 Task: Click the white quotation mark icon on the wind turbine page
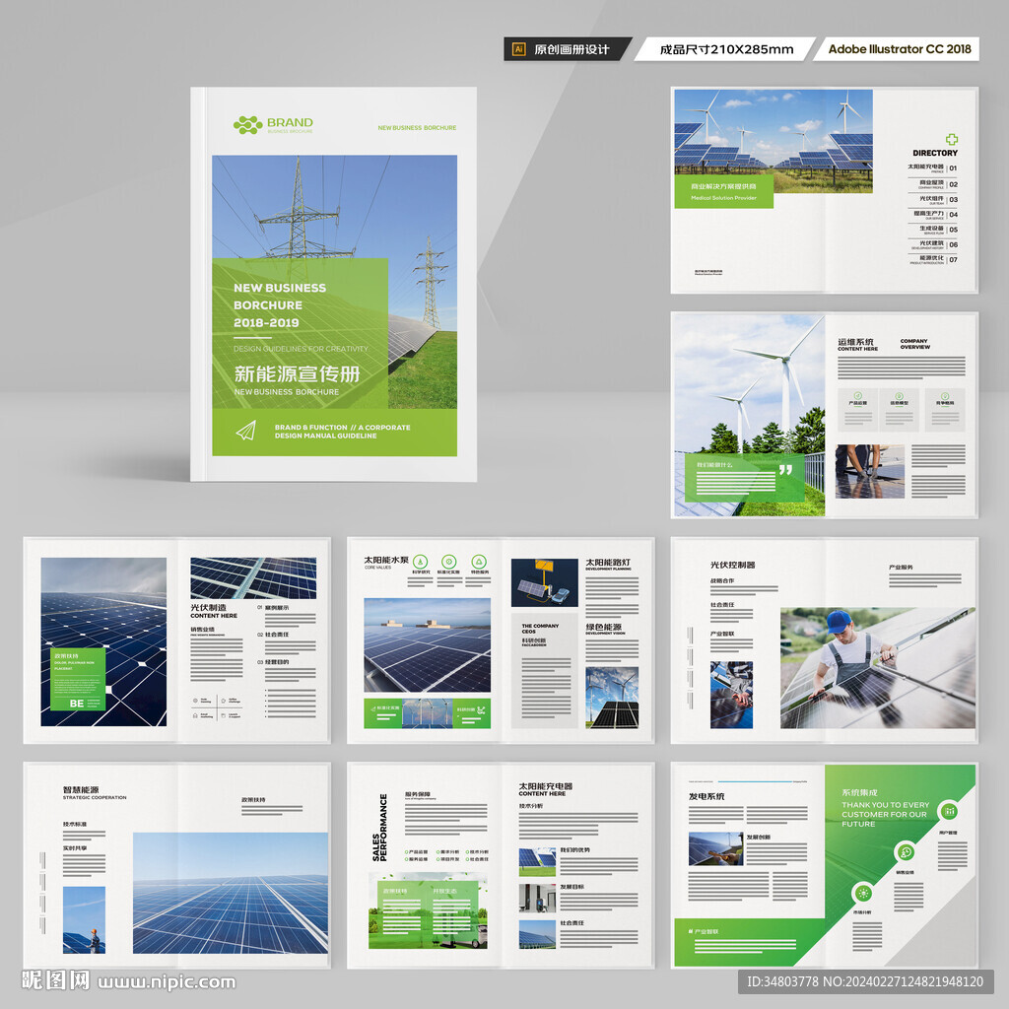[785, 470]
